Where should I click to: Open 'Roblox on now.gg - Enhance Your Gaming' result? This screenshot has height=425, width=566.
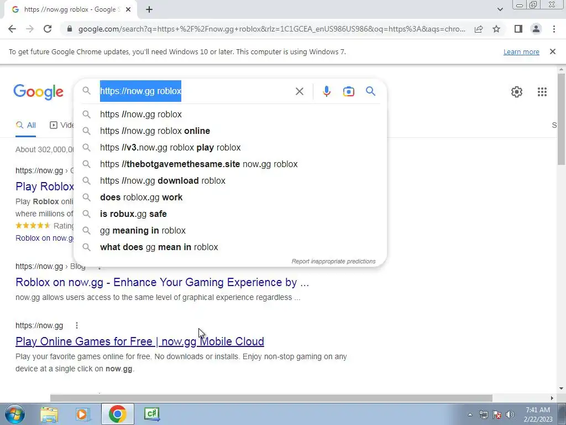tap(162, 282)
